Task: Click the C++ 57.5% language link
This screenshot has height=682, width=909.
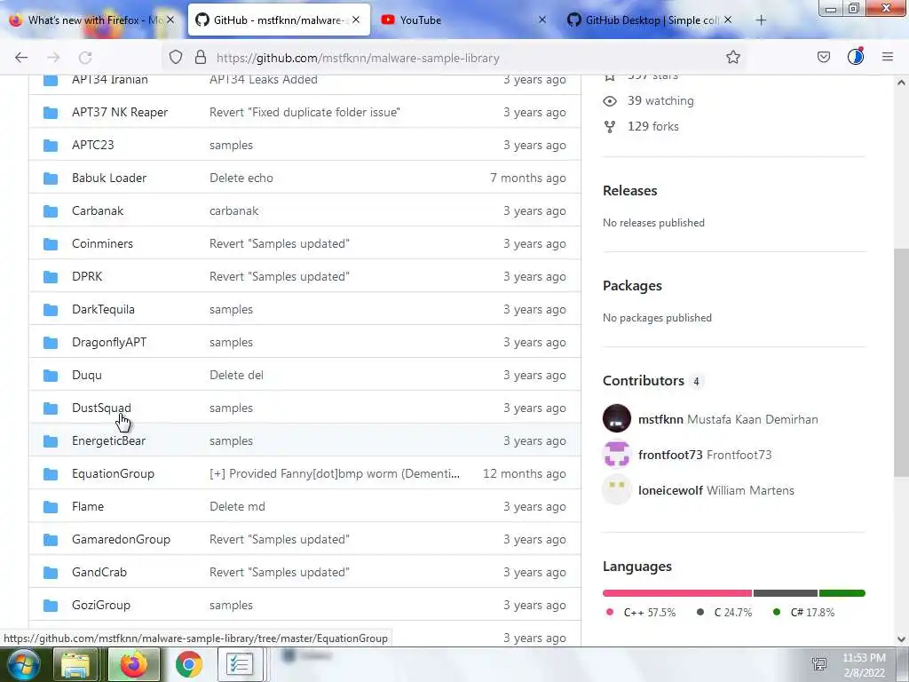Action: coord(641,613)
